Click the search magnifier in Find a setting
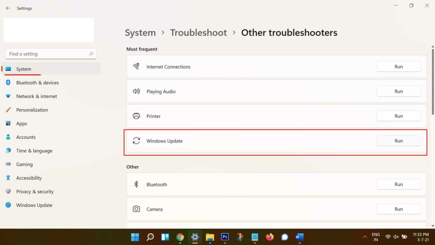The width and height of the screenshot is (435, 245). (91, 54)
